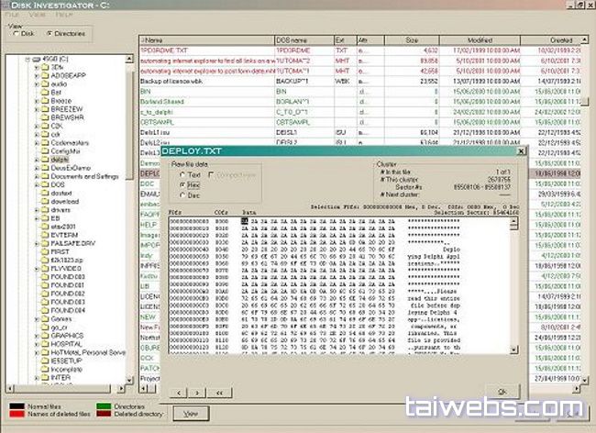This screenshot has width=596, height=433.
Task: Select the 49GB (C:) drive icon
Action: pos(35,60)
